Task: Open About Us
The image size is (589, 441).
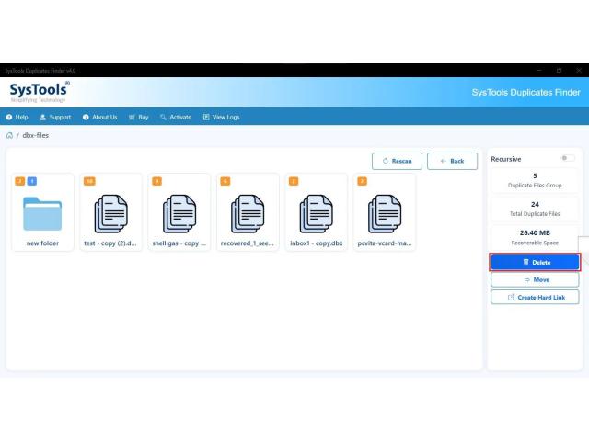Action: coord(100,117)
